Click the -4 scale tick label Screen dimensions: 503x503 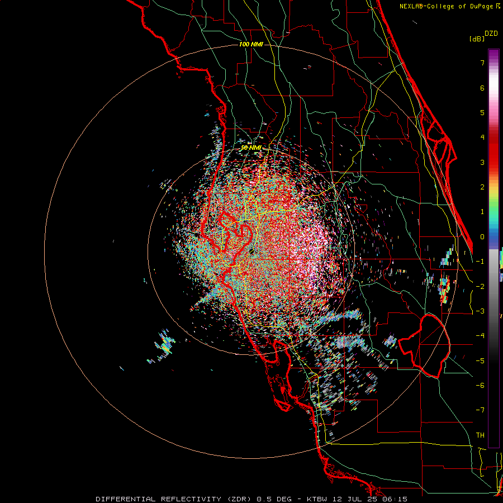tap(480, 336)
